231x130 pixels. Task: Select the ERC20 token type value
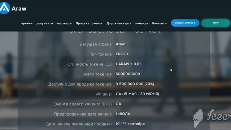[x=122, y=54]
